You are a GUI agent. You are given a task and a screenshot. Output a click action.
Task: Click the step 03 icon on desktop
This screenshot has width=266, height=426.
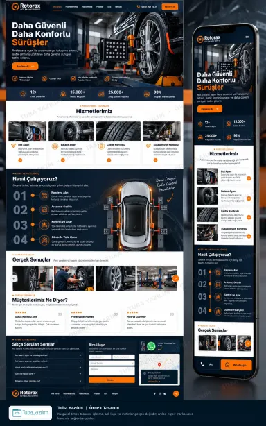click(x=44, y=225)
